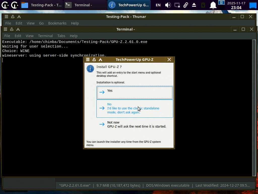Click the Terminal vertical scrollbar
This screenshot has width=258, height=194.
click(x=254, y=108)
